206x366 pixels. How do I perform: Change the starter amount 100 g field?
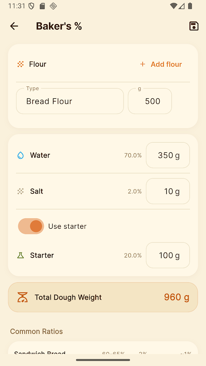(x=168, y=255)
